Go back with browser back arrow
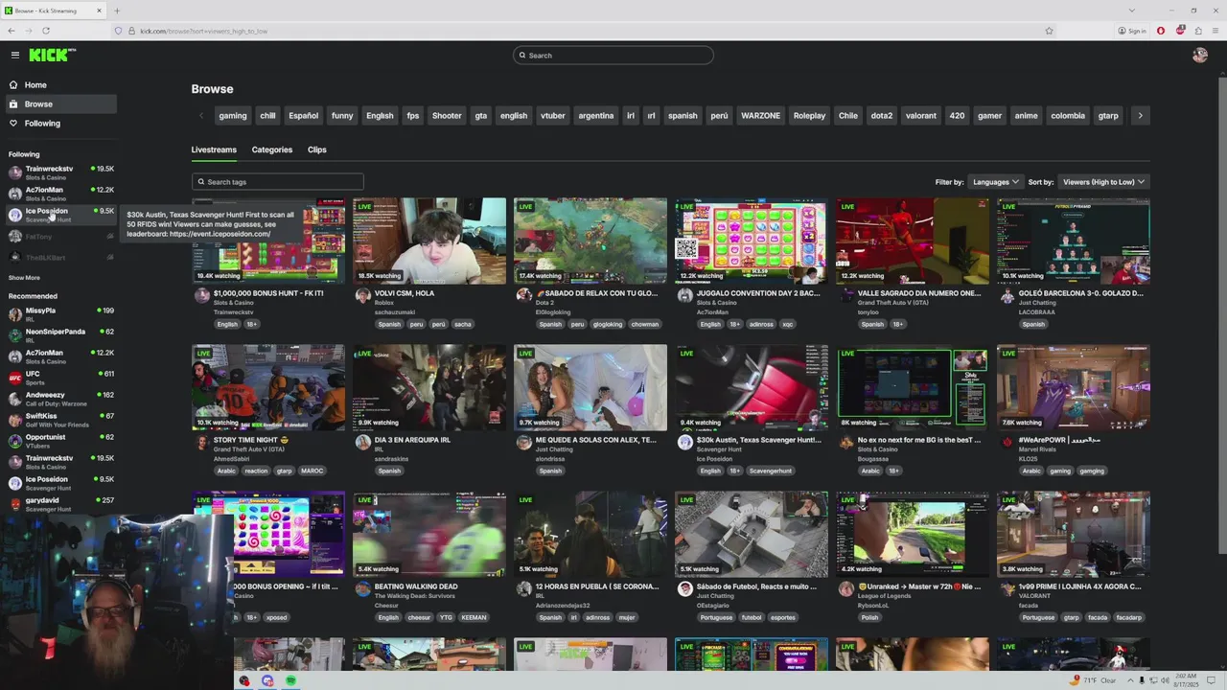 (11, 31)
